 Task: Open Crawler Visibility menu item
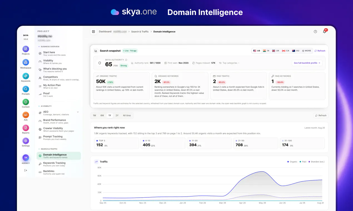tap(59, 129)
